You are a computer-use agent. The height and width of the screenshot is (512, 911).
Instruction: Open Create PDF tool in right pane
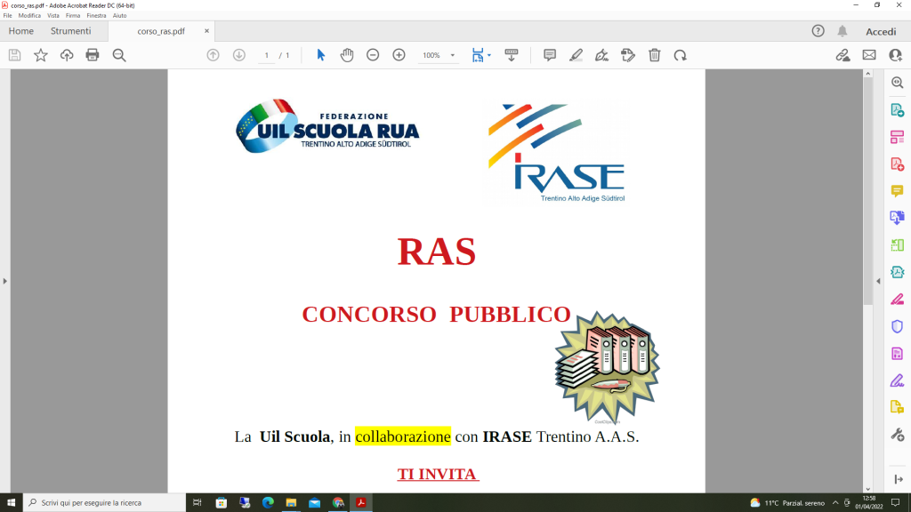[898, 164]
